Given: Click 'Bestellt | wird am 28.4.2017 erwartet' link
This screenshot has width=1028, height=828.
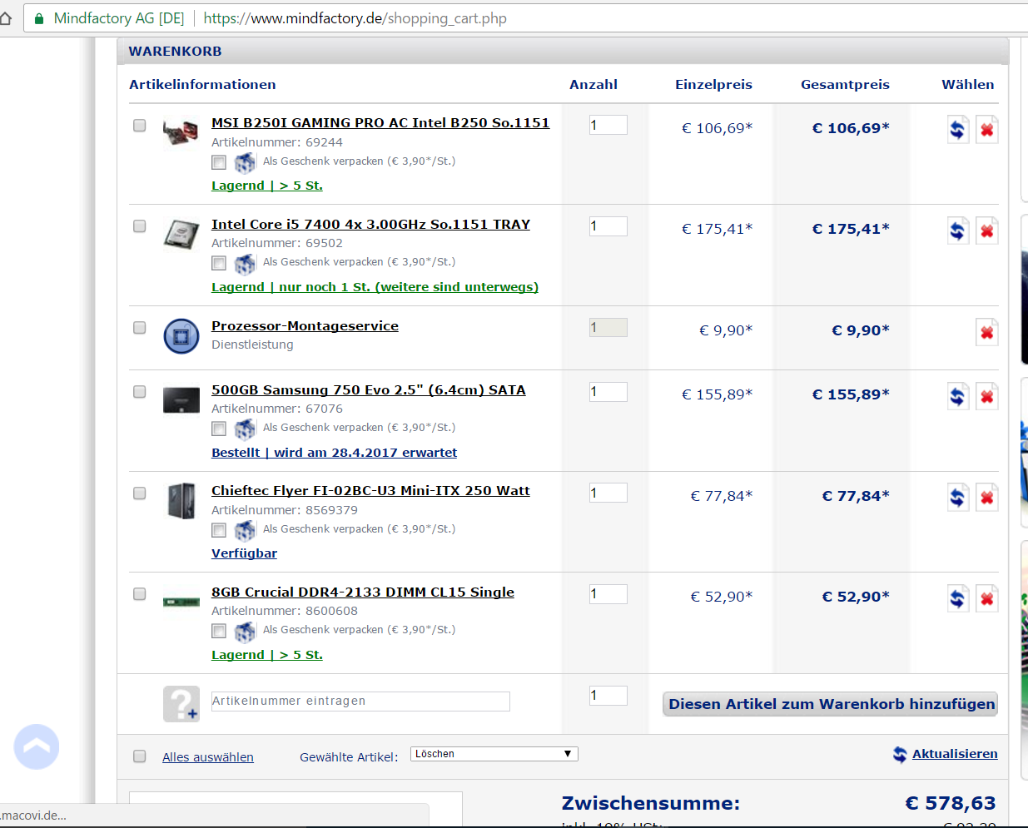Looking at the screenshot, I should tap(334, 452).
